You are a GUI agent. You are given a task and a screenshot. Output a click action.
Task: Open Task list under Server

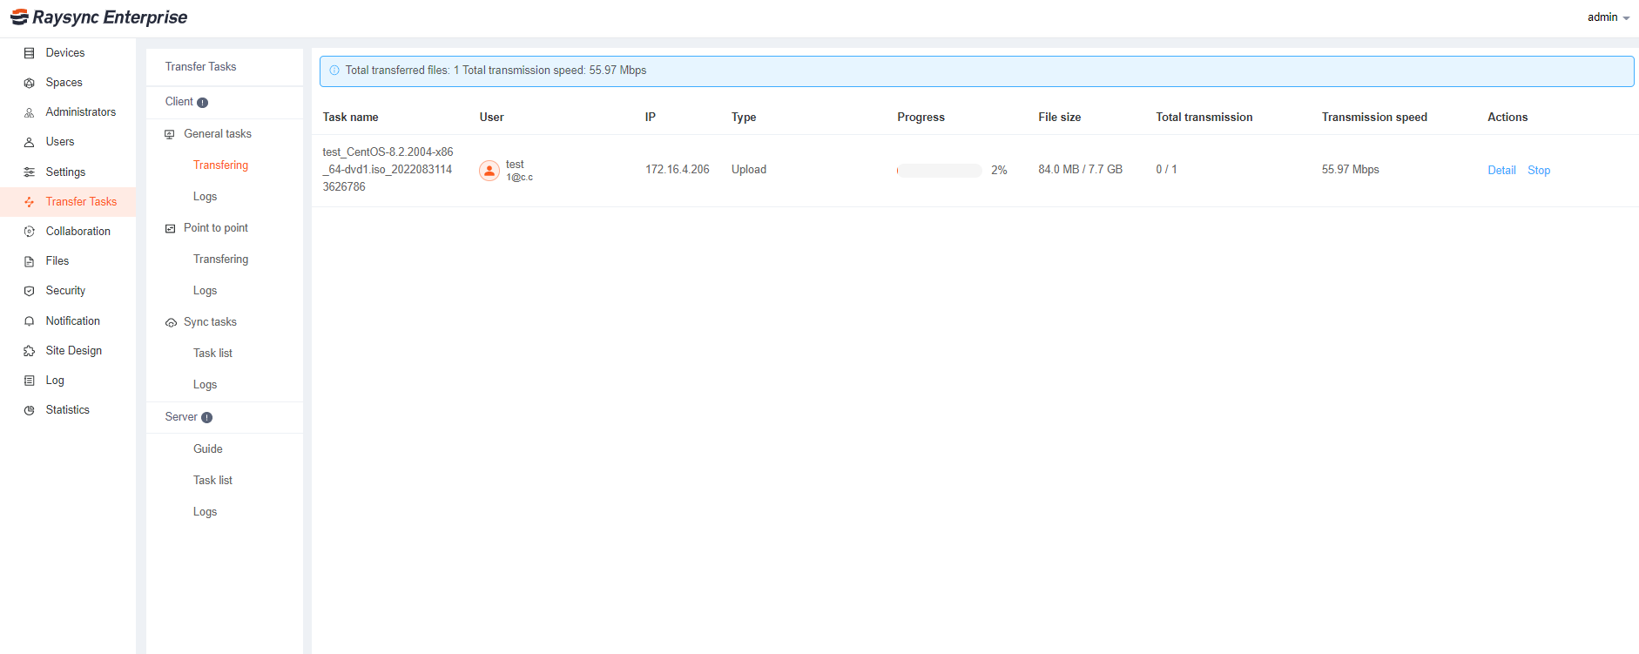212,481
